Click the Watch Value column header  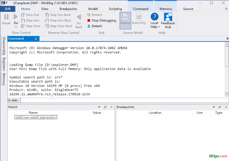point(97,113)
